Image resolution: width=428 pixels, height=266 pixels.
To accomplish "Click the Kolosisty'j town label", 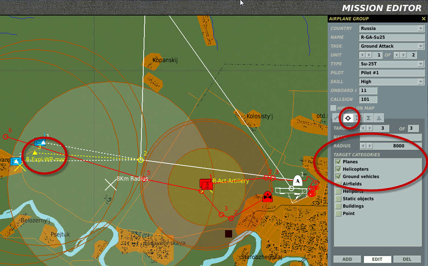I will (x=260, y=116).
